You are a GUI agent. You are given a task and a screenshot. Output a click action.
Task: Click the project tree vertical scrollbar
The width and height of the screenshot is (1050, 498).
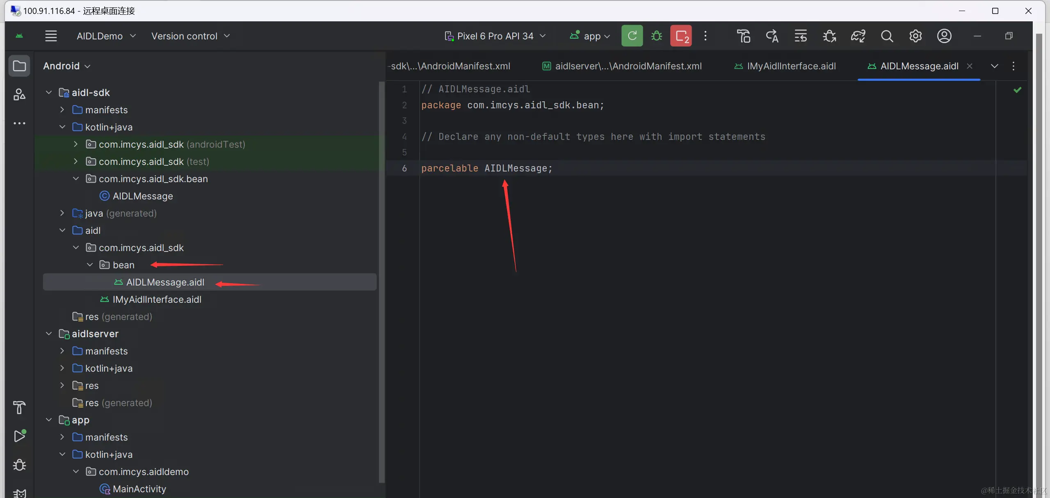click(x=382, y=282)
